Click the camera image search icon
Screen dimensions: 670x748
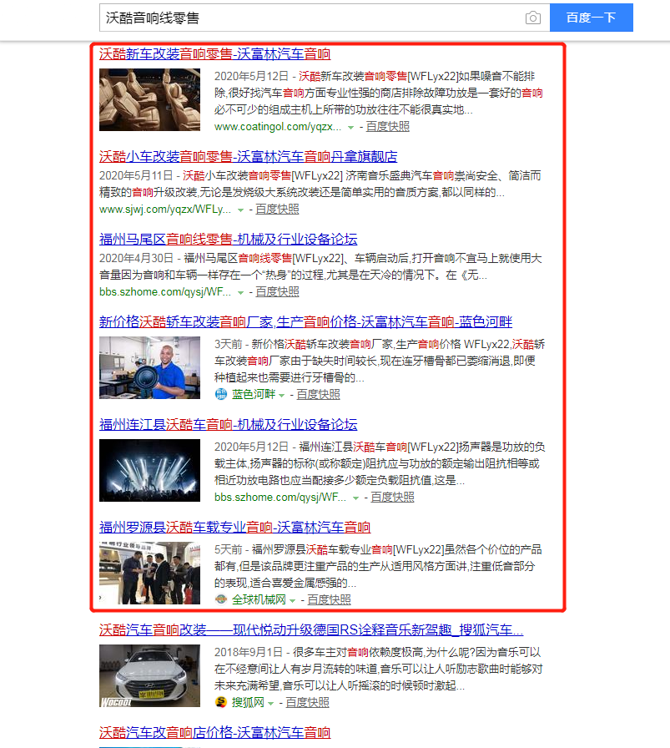532,18
